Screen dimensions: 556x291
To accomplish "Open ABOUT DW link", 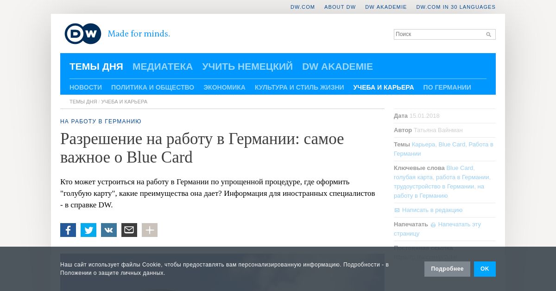I will (340, 7).
